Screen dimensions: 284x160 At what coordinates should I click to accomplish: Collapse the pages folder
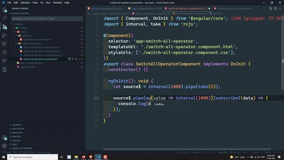15,32
